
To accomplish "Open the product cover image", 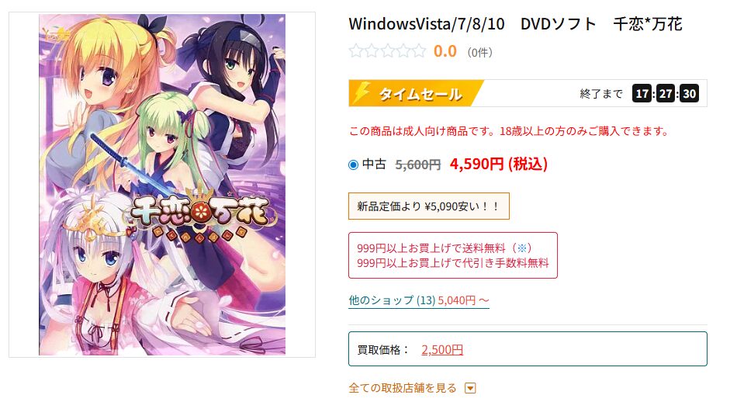I will [x=162, y=184].
